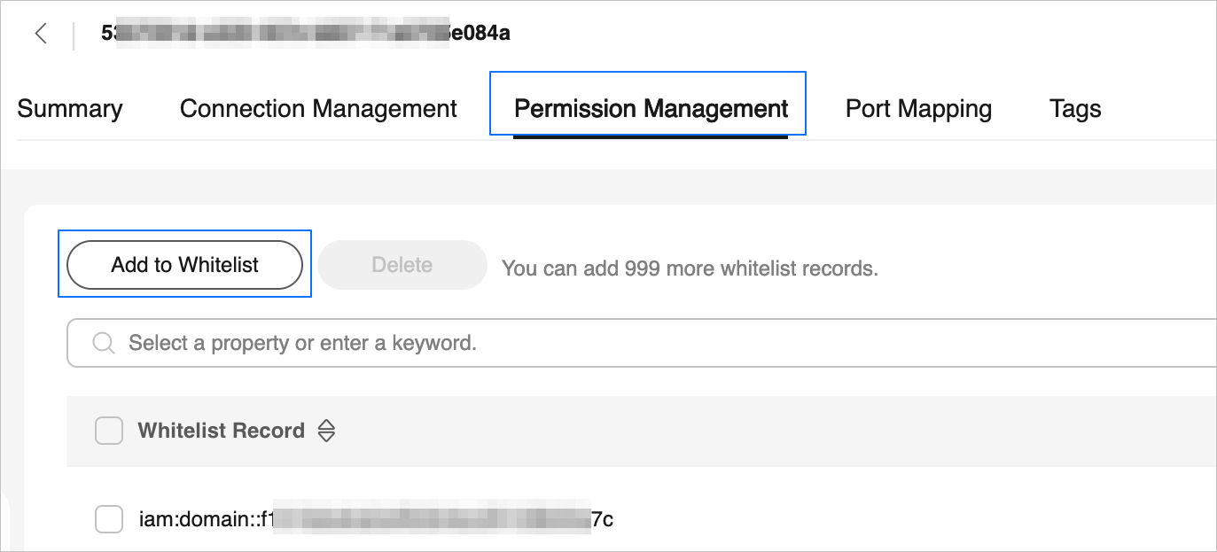1217x552 pixels.
Task: Check the iam:domain whitelist record checkbox
Action: (x=109, y=519)
